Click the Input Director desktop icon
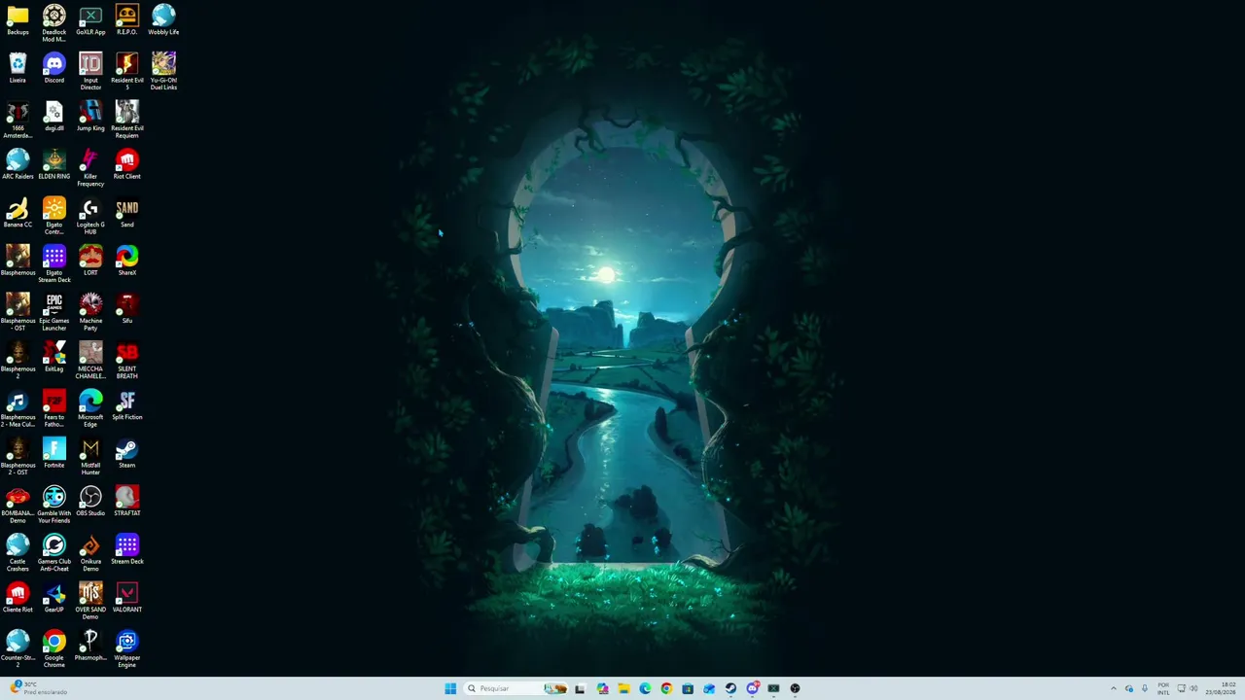The height and width of the screenshot is (700, 1245). (x=90, y=72)
